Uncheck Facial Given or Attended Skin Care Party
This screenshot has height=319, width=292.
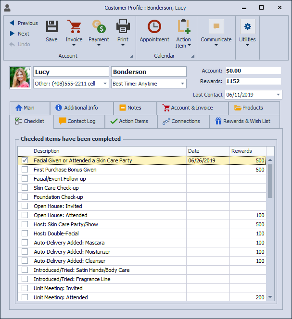(x=25, y=160)
